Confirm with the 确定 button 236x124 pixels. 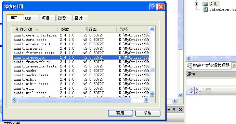120,113
